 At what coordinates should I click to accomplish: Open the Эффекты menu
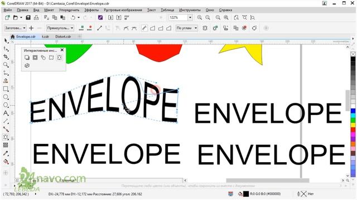click(91, 10)
